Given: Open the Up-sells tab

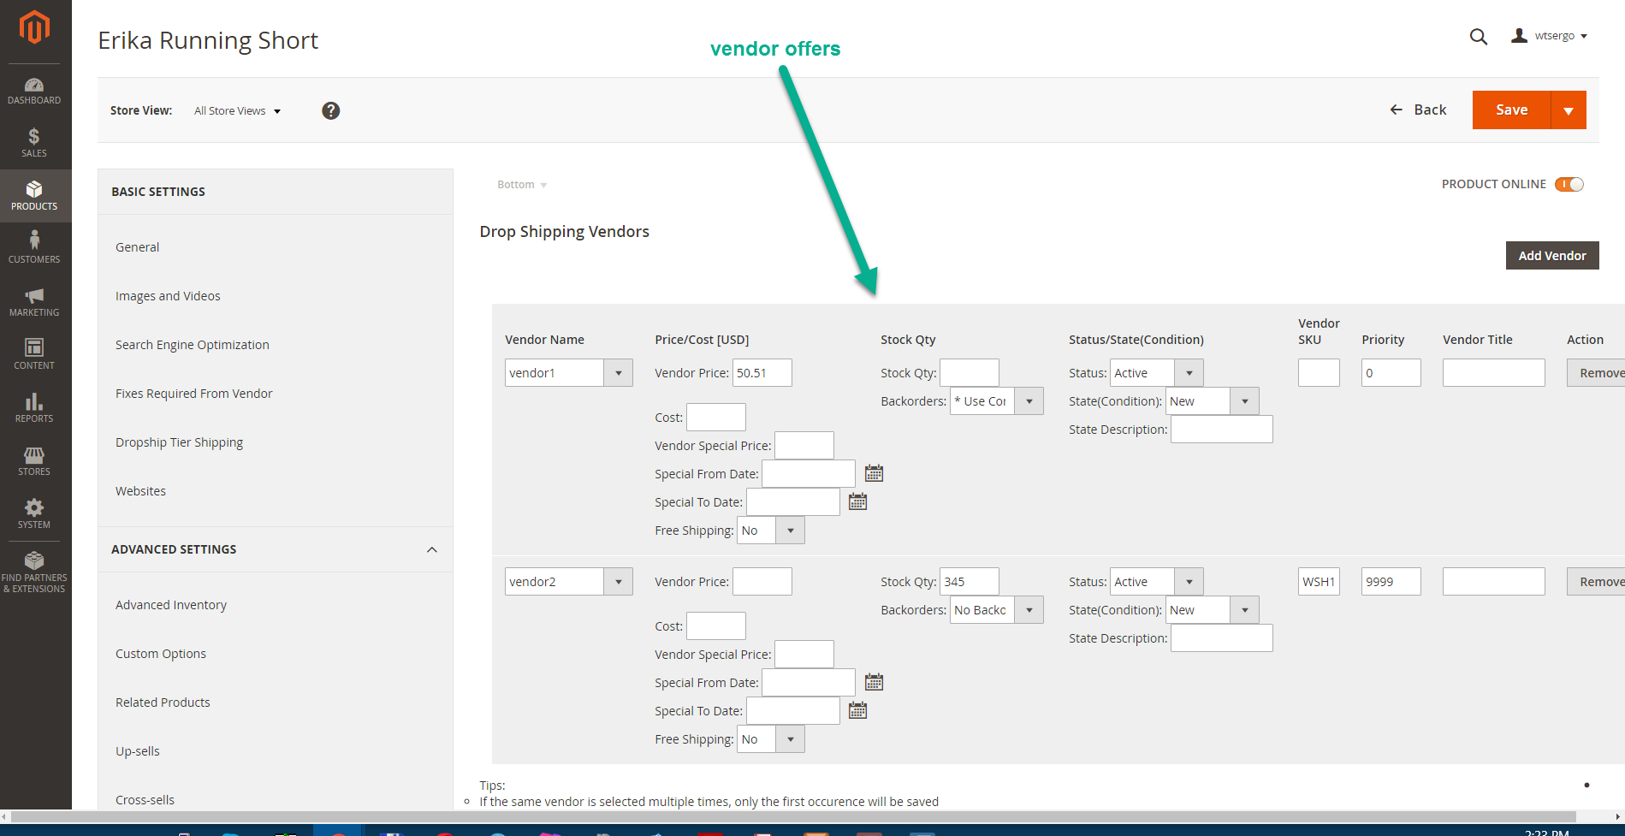Looking at the screenshot, I should point(138,751).
